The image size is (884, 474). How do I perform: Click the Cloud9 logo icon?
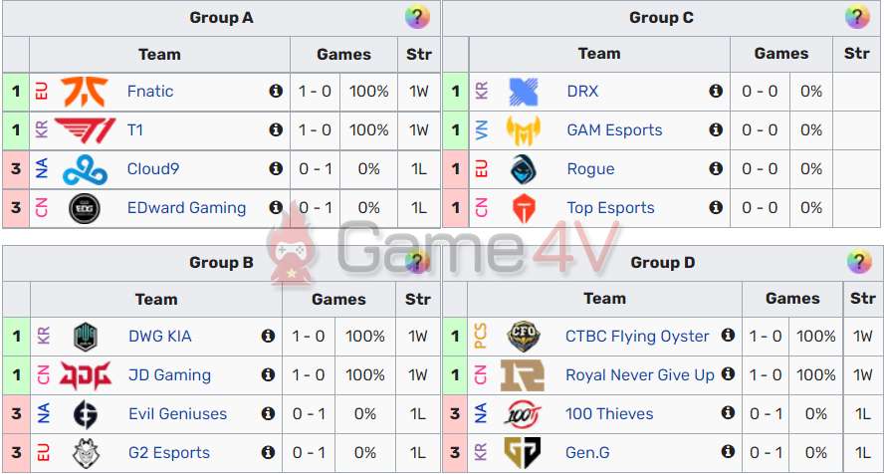coord(84,169)
